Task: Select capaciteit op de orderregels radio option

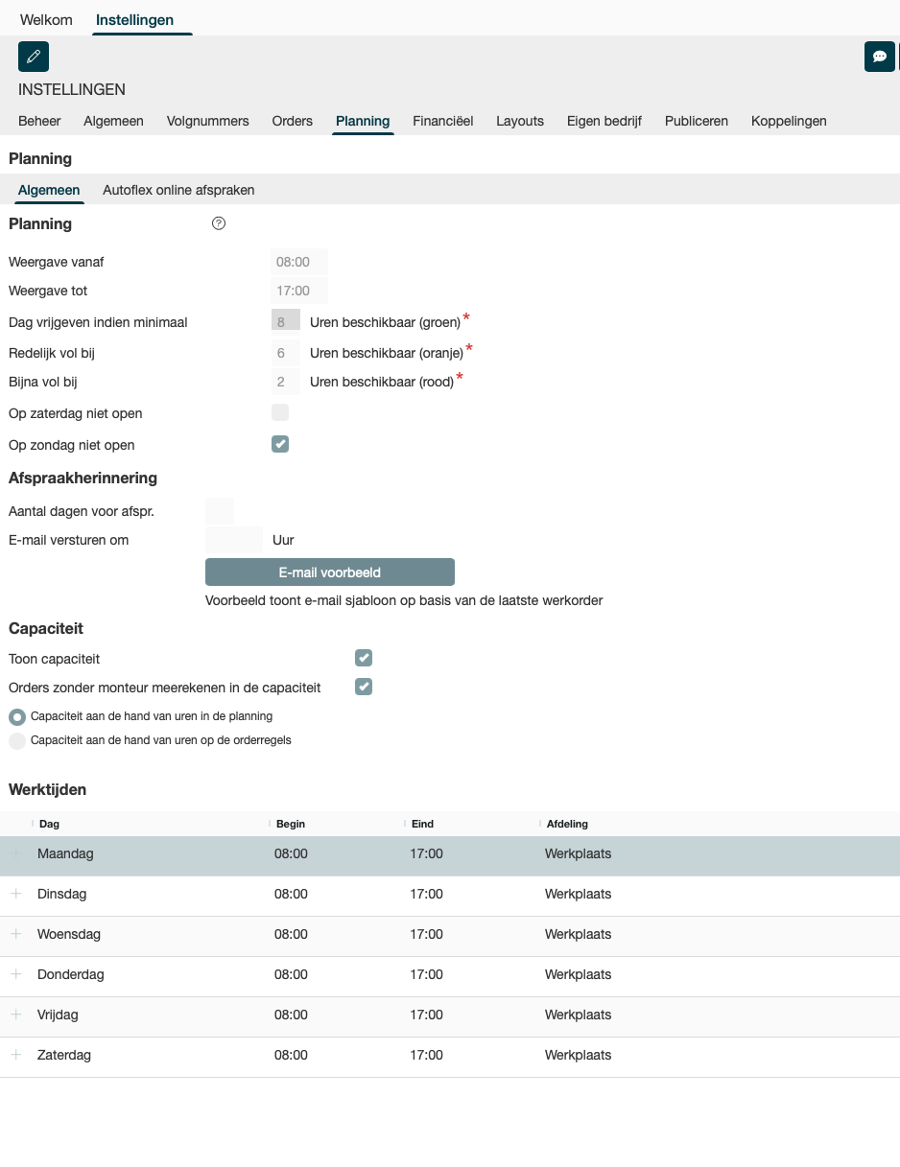Action: click(17, 740)
